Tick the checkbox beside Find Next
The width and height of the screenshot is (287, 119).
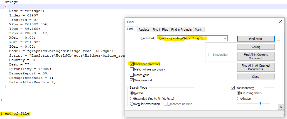(x=278, y=38)
